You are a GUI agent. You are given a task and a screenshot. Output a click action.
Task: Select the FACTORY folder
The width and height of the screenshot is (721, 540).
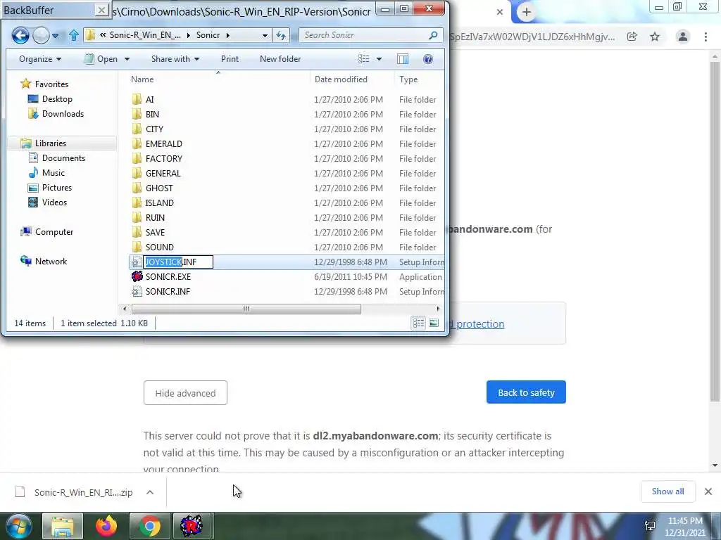(163, 158)
